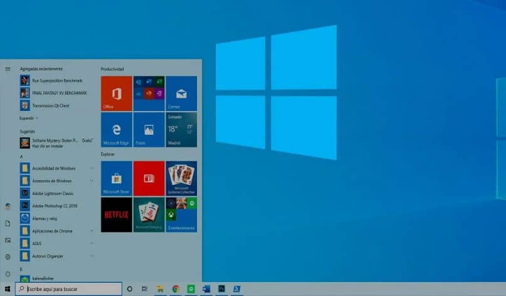Expand the Autorun Organizer folder
The image size is (506, 296).
tap(57, 256)
